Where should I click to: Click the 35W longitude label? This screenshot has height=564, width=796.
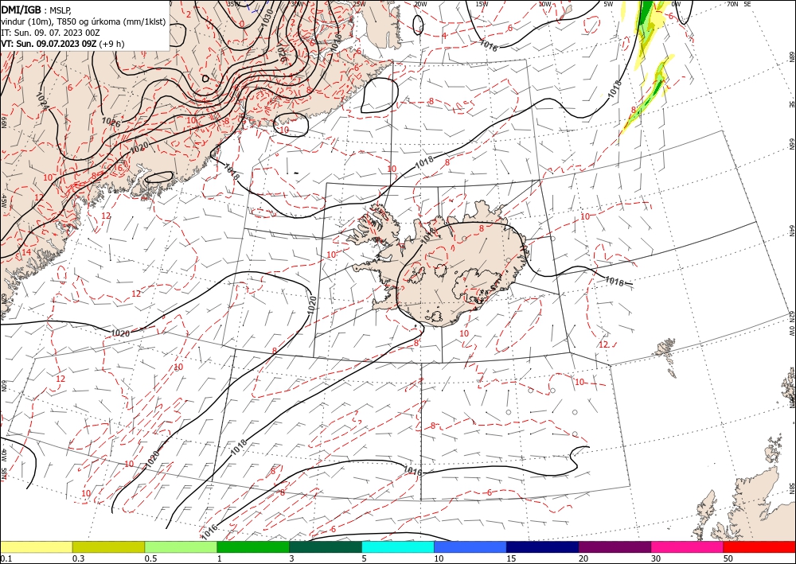(233, 3)
